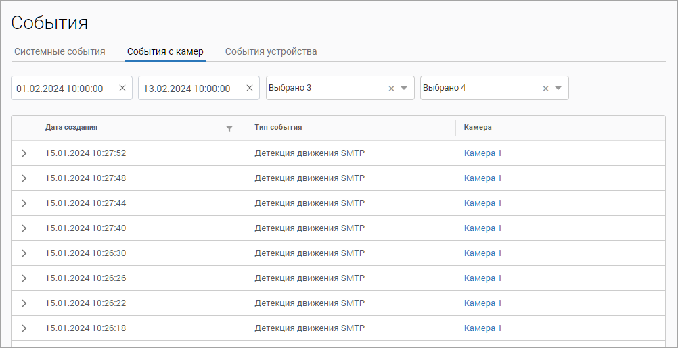The height and width of the screenshot is (348, 678).
Task: Clear the start date 01.02.2024 field
Action: pos(122,88)
